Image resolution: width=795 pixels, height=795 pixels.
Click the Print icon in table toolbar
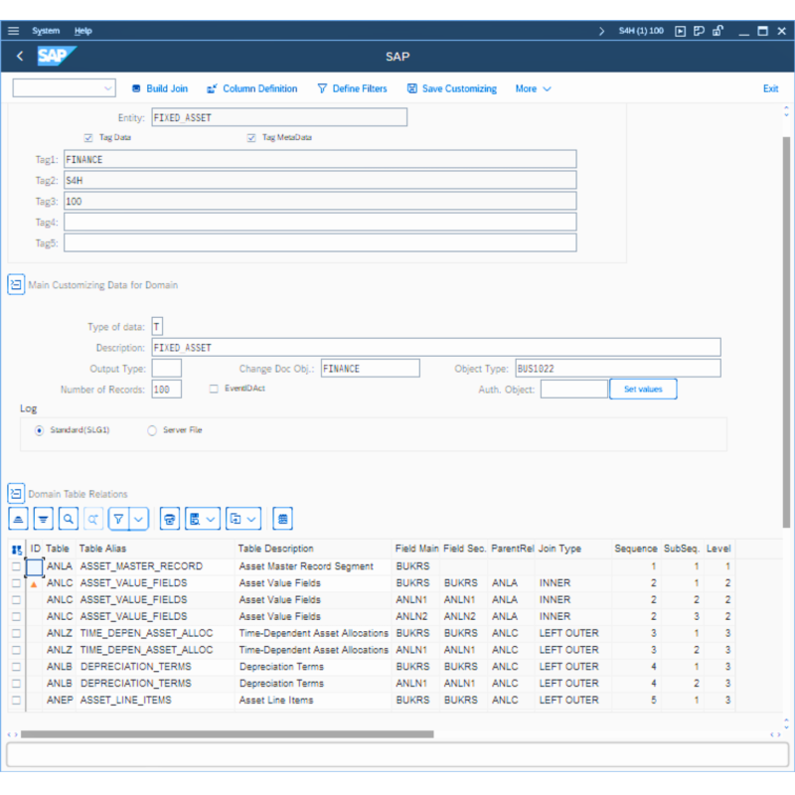pyautogui.click(x=170, y=519)
